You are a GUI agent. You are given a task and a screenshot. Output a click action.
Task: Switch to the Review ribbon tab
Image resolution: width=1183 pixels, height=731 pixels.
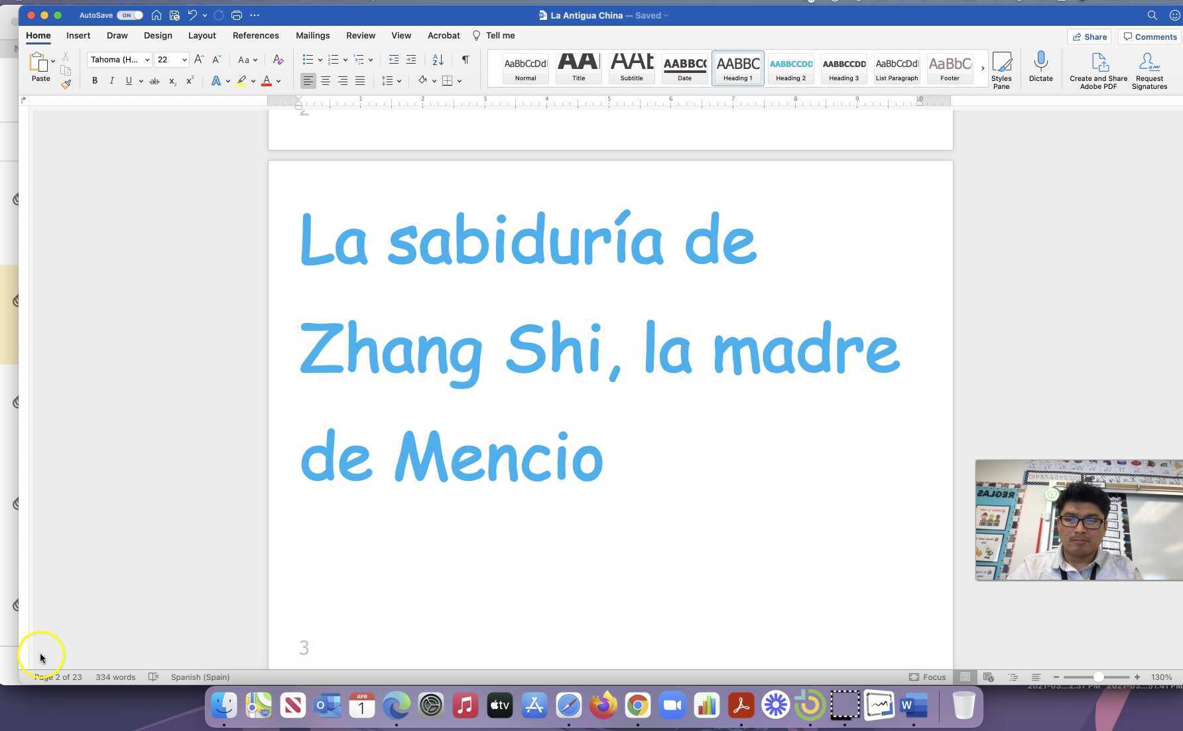click(361, 35)
